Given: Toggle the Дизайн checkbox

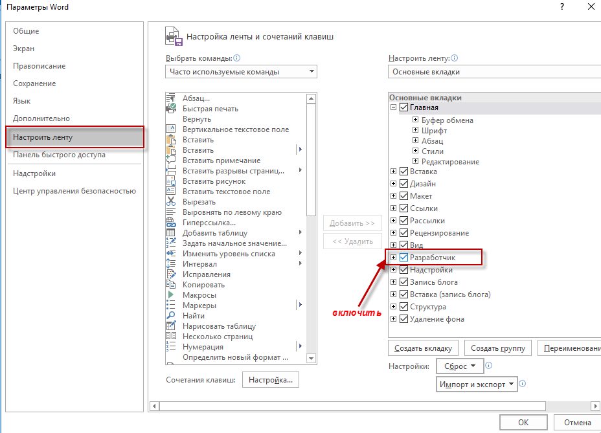Looking at the screenshot, I should coord(403,184).
